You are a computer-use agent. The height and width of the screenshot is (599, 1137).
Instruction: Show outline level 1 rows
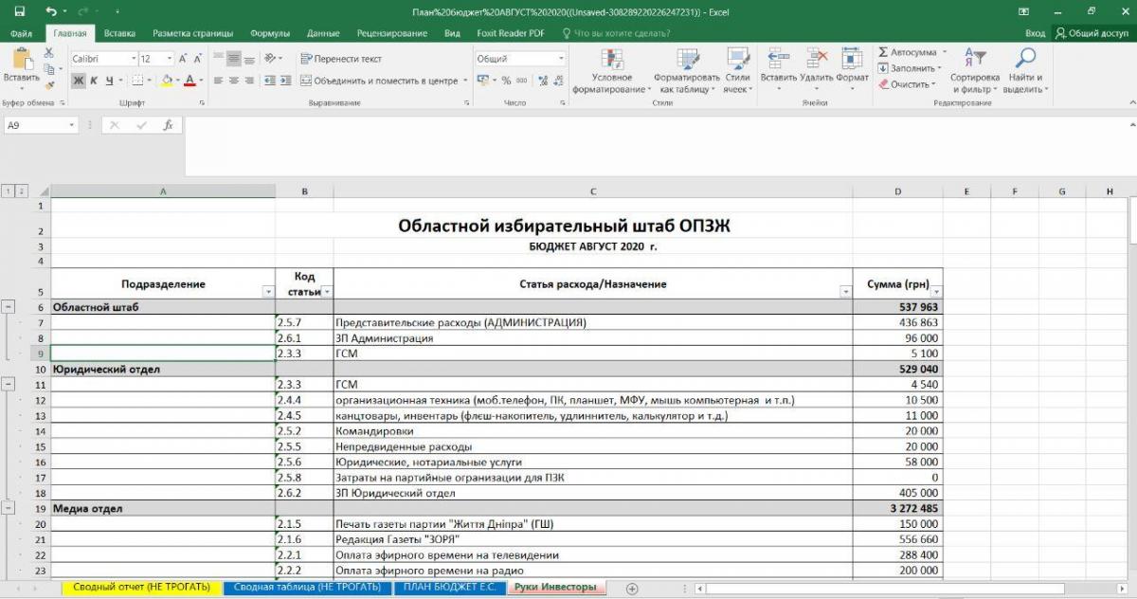tap(8, 191)
